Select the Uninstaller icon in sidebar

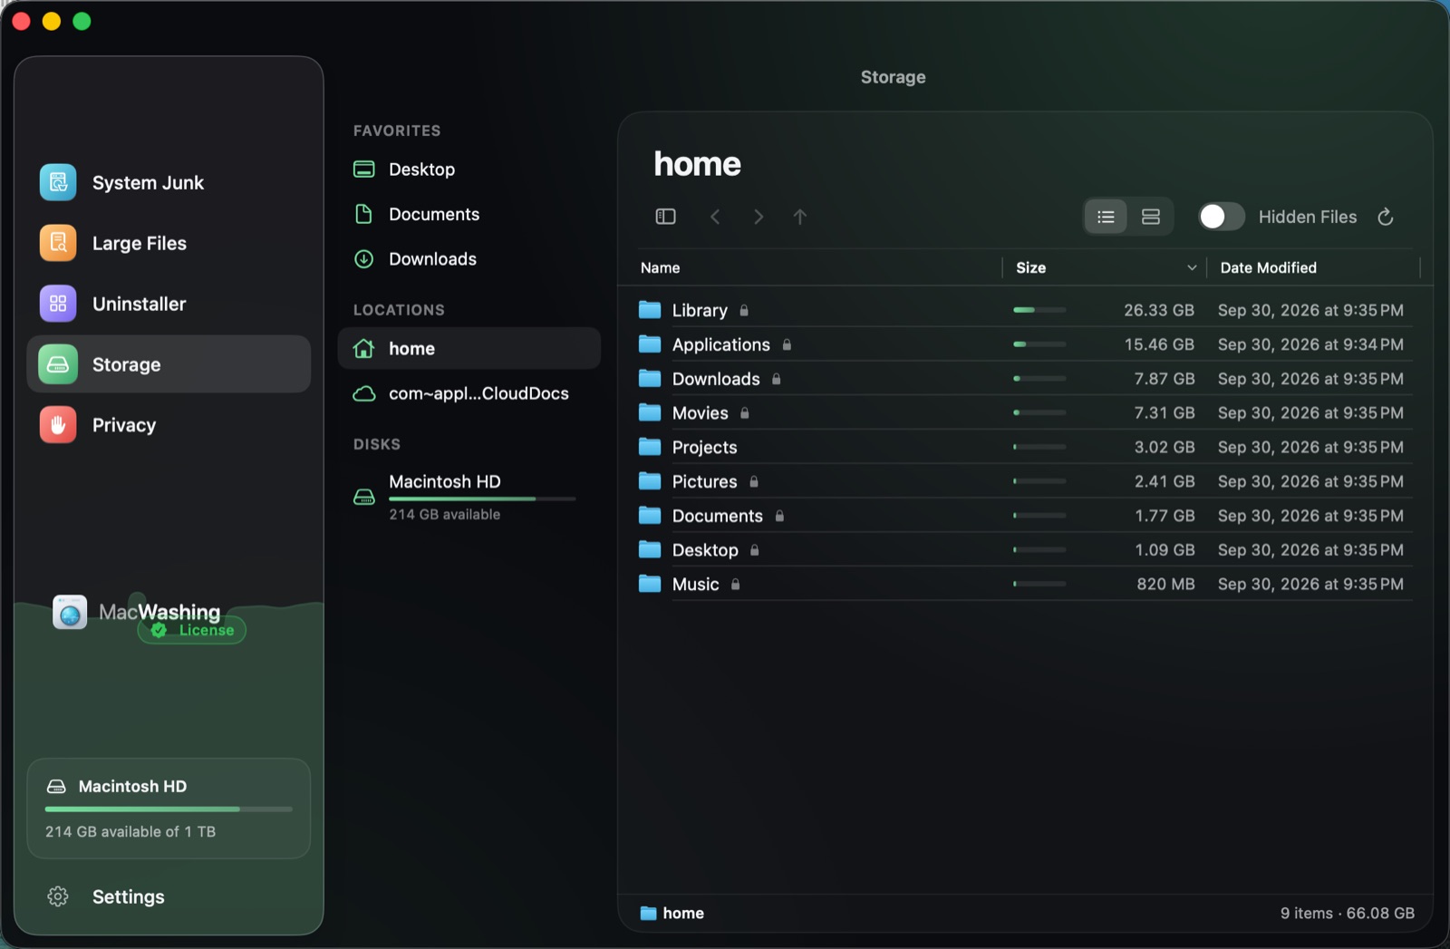click(58, 304)
